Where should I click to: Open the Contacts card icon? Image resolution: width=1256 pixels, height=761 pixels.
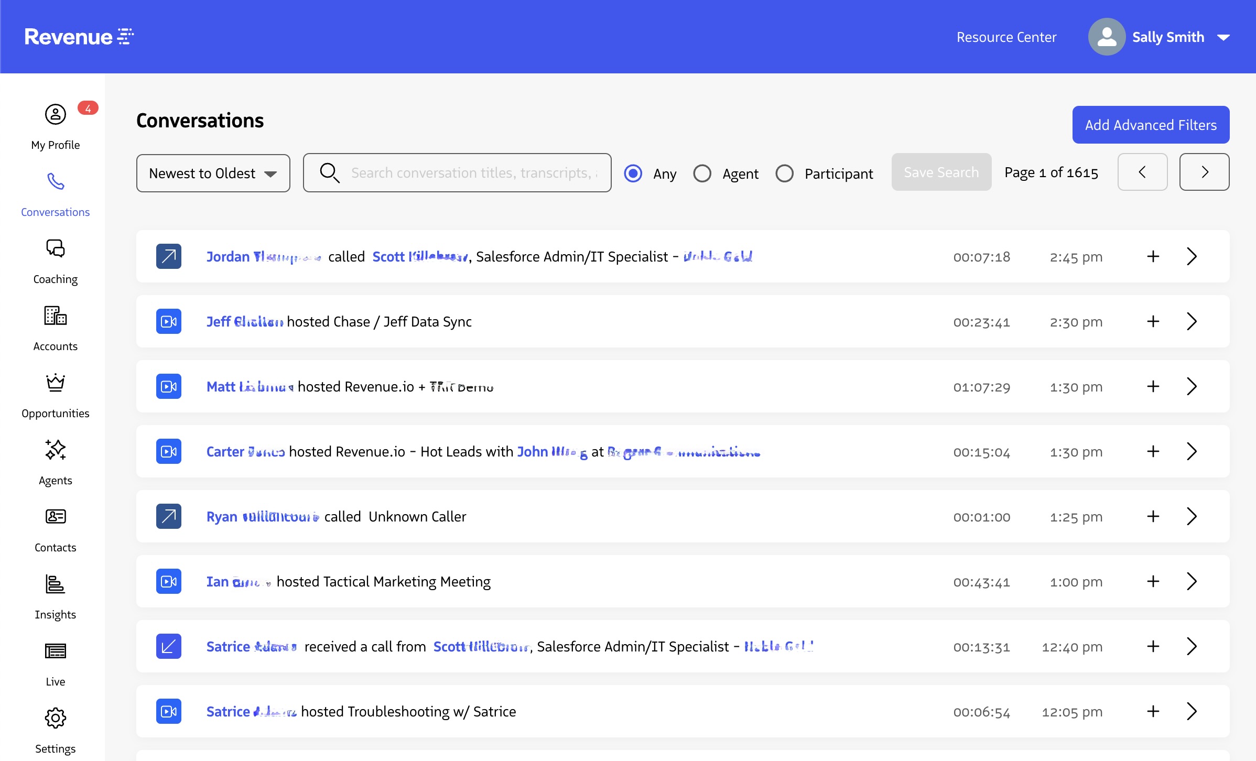coord(56,517)
